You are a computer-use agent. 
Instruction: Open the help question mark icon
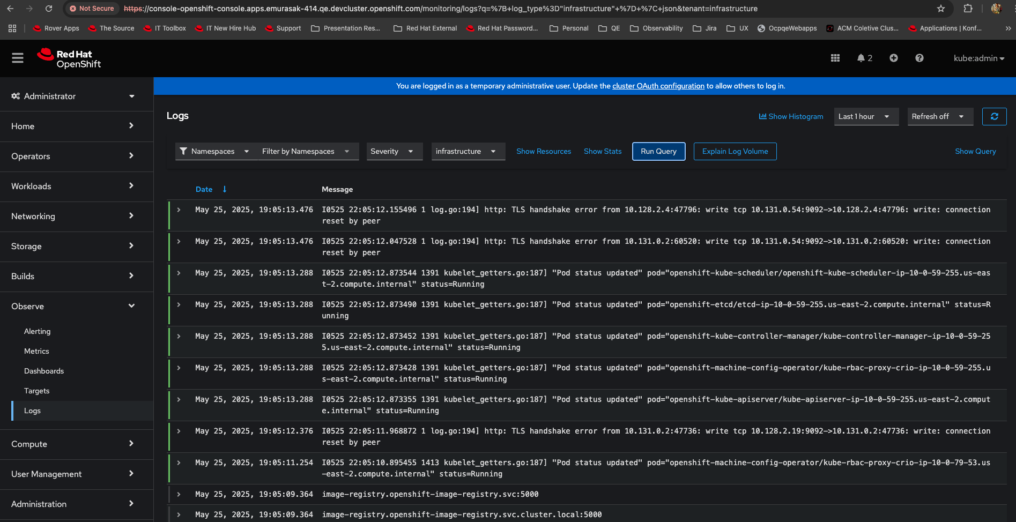(x=919, y=58)
